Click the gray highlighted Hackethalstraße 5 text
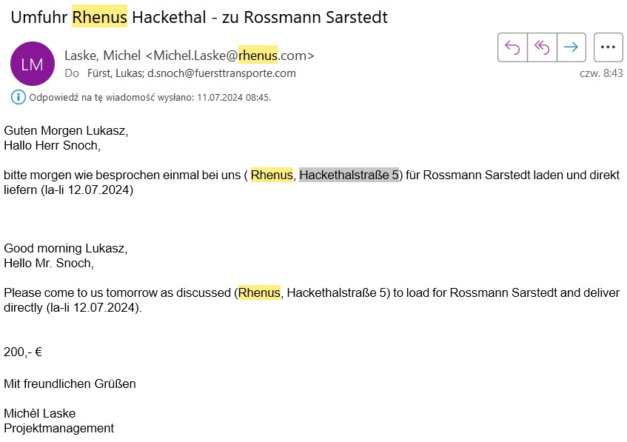The height and width of the screenshot is (442, 627). (x=349, y=175)
